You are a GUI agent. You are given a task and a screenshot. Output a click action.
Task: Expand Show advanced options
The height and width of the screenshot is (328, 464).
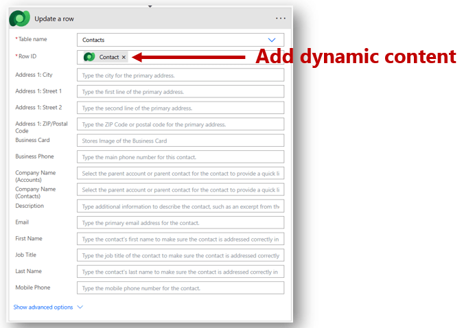[x=43, y=307]
